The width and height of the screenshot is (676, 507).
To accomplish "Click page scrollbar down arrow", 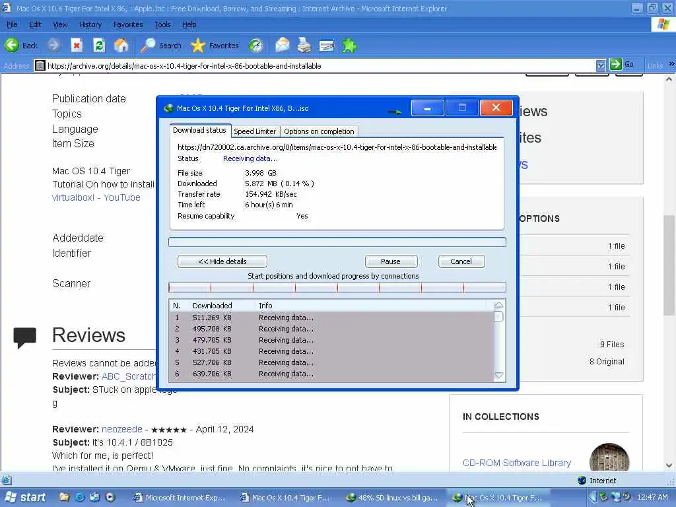I will pos(669,465).
